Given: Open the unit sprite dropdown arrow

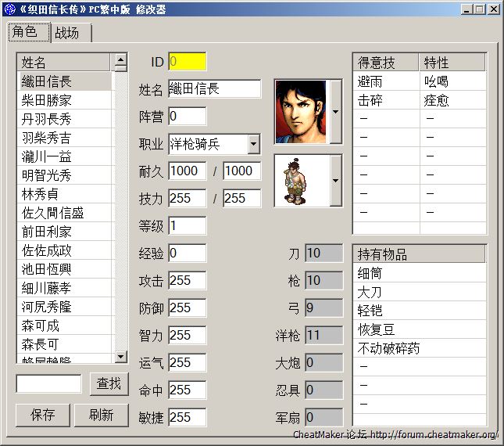Looking at the screenshot, I should [335, 180].
